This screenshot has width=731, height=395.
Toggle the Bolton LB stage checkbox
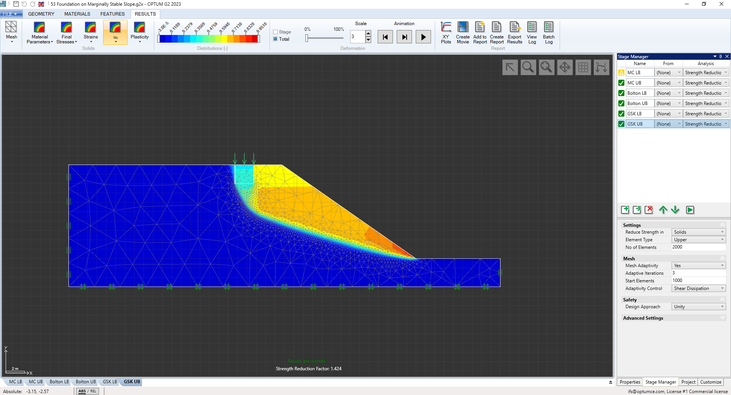(x=621, y=93)
